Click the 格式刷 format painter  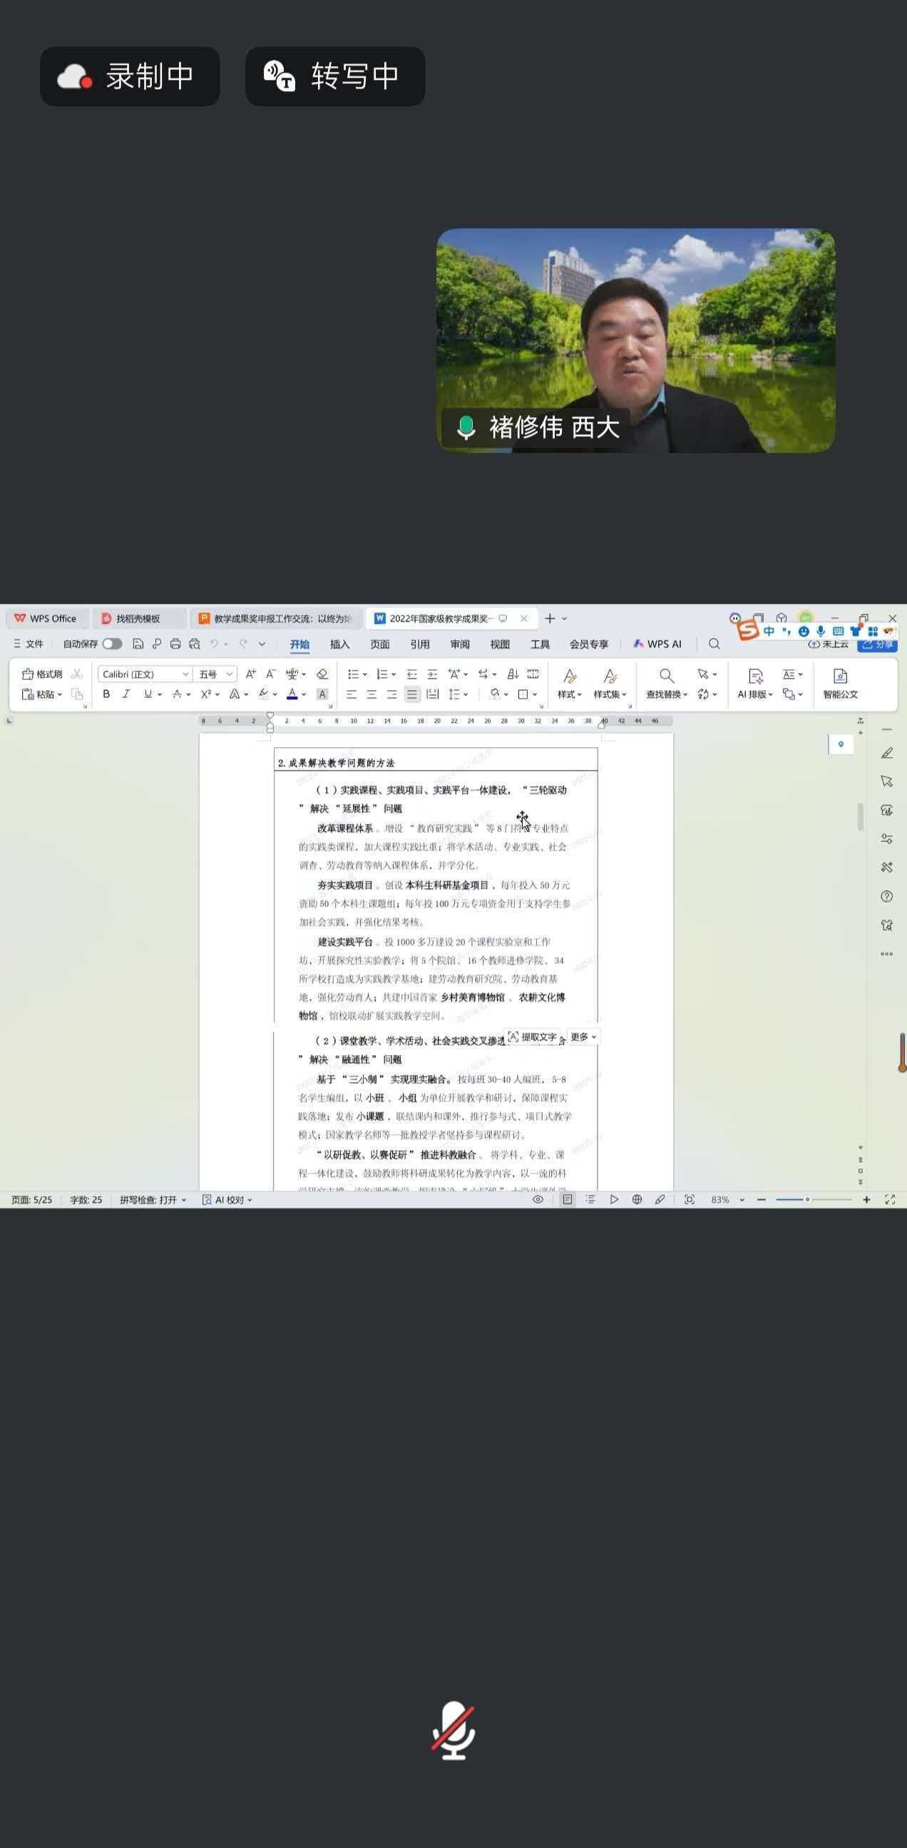42,674
